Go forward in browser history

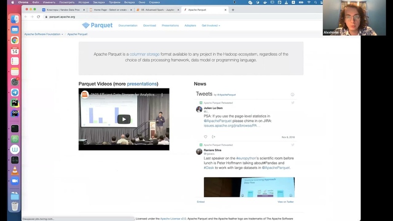point(32,17)
